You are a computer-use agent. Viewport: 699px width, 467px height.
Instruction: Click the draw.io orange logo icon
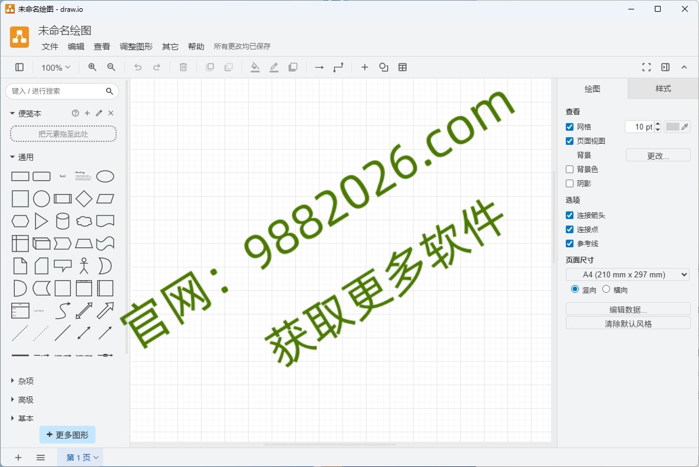click(19, 37)
